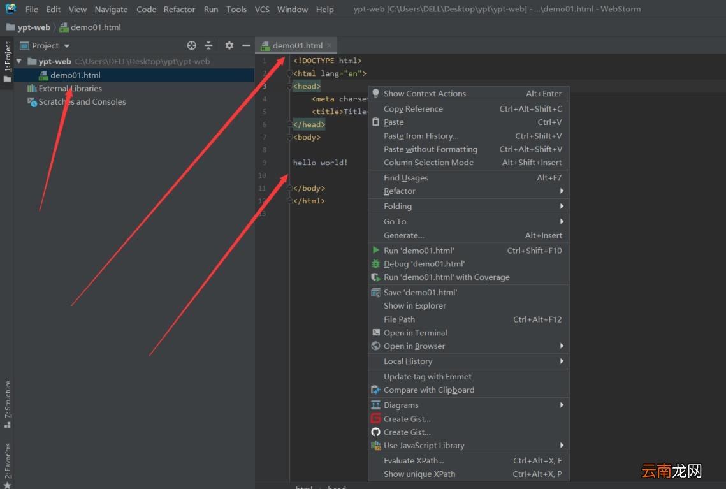Open the Refactor menu
Viewport: 726px width, 489px height.
[x=179, y=10]
